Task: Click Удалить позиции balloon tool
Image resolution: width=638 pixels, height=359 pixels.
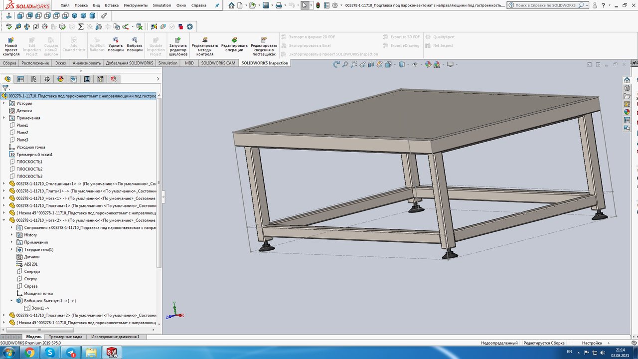Action: click(116, 44)
